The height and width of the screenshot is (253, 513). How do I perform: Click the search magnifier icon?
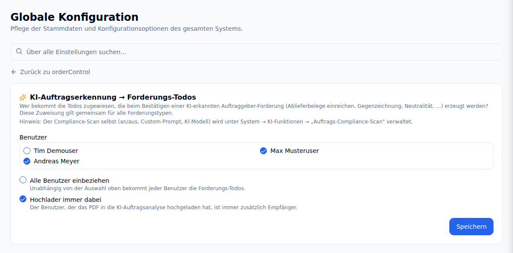(x=19, y=52)
